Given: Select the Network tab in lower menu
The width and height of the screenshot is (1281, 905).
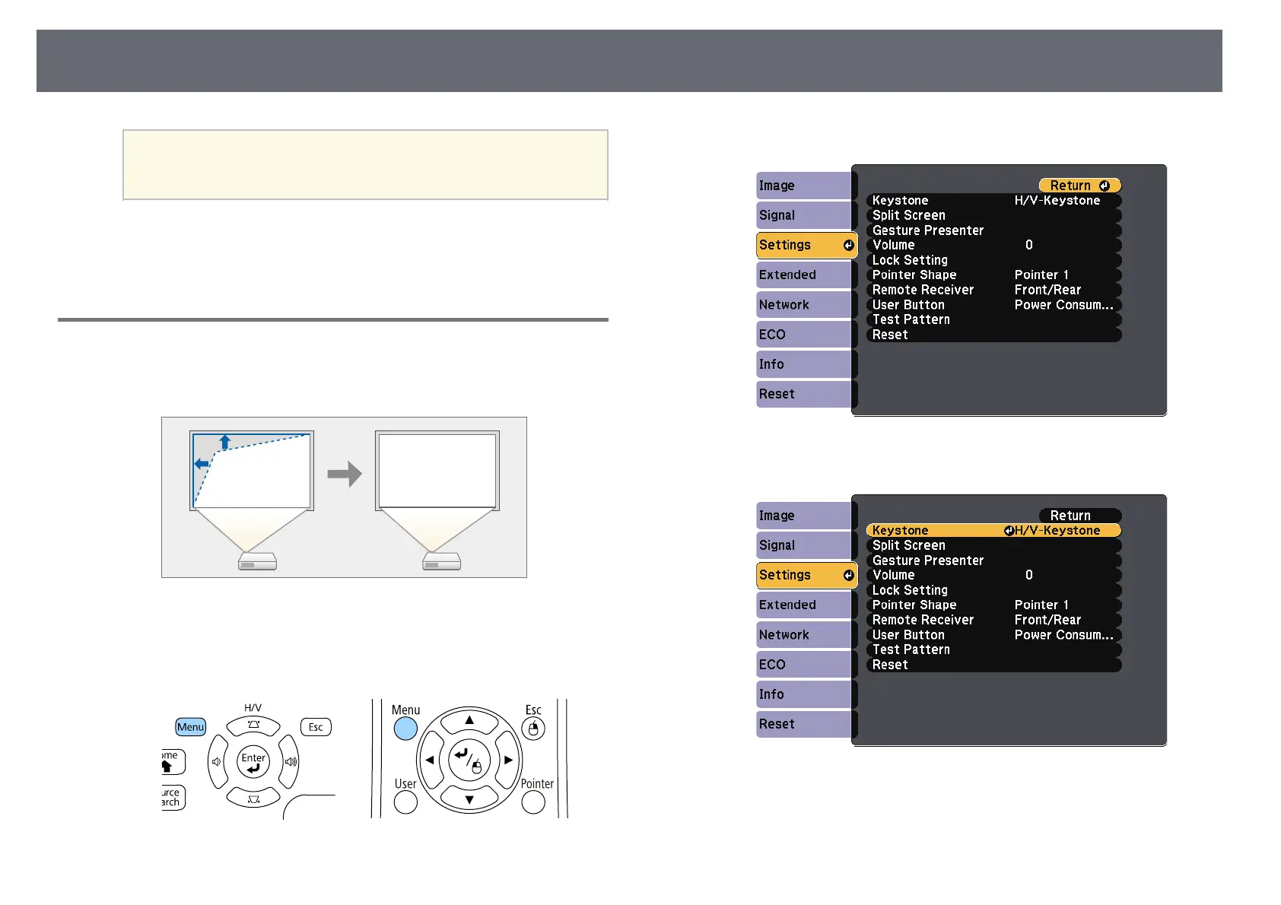Looking at the screenshot, I should pyautogui.click(x=804, y=635).
